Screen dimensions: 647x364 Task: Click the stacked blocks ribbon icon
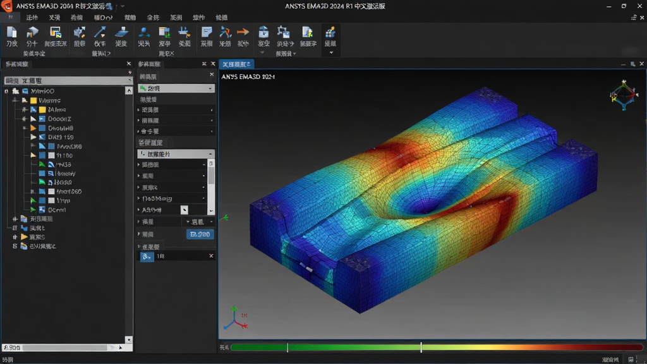tap(330, 33)
